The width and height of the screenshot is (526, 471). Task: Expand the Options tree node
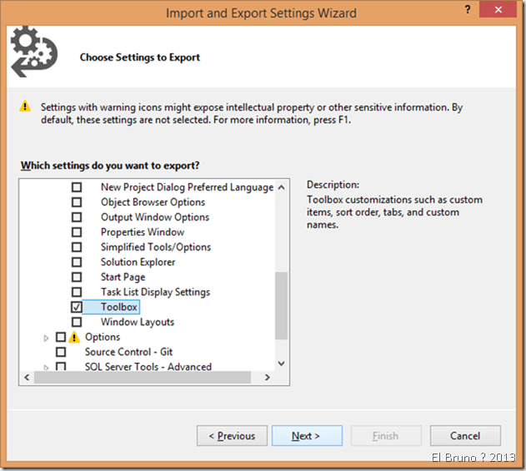[46, 337]
